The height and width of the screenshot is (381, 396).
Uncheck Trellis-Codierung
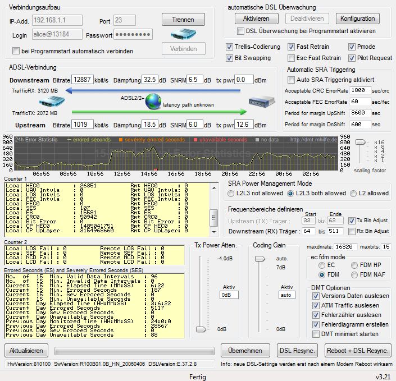pyautogui.click(x=229, y=47)
